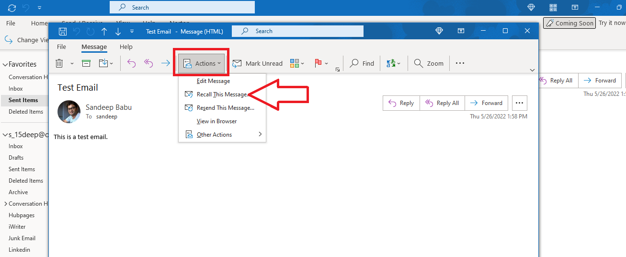626x257 pixels.
Task: Click Ribbon Display Options icon in message window
Action: coord(461,31)
